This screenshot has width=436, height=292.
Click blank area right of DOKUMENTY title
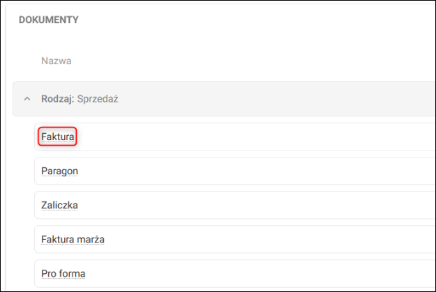(x=244, y=20)
